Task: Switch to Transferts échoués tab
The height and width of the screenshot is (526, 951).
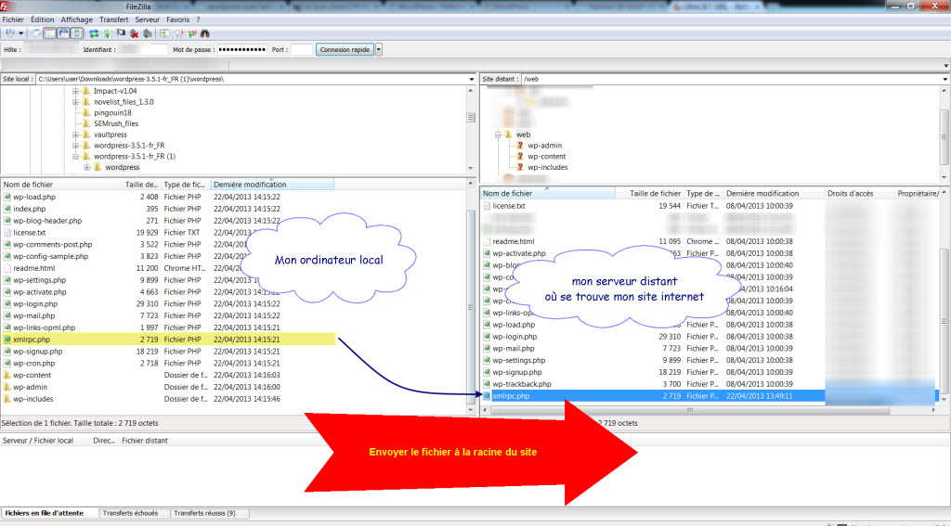Action: pos(130,513)
